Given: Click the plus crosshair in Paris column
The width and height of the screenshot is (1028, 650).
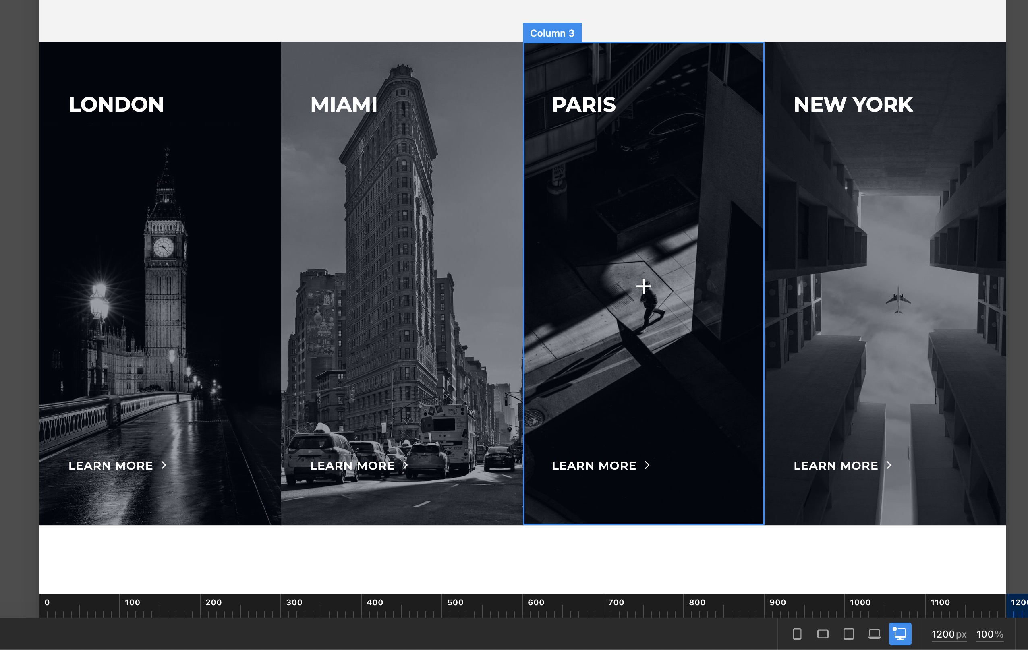Looking at the screenshot, I should click(x=643, y=286).
